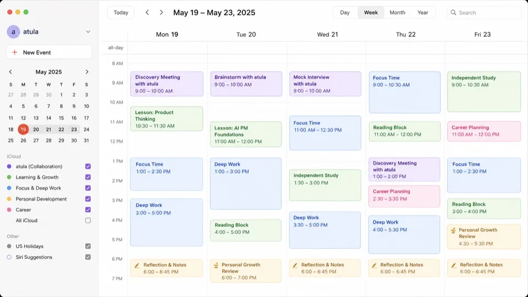Switch to Week view
528x297 pixels.
click(371, 13)
